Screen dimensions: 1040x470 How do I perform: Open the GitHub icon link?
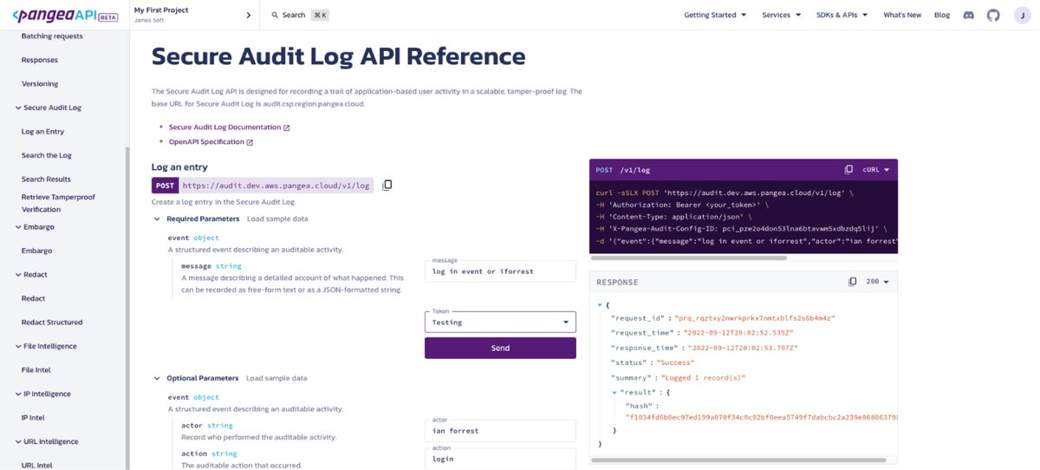point(994,15)
